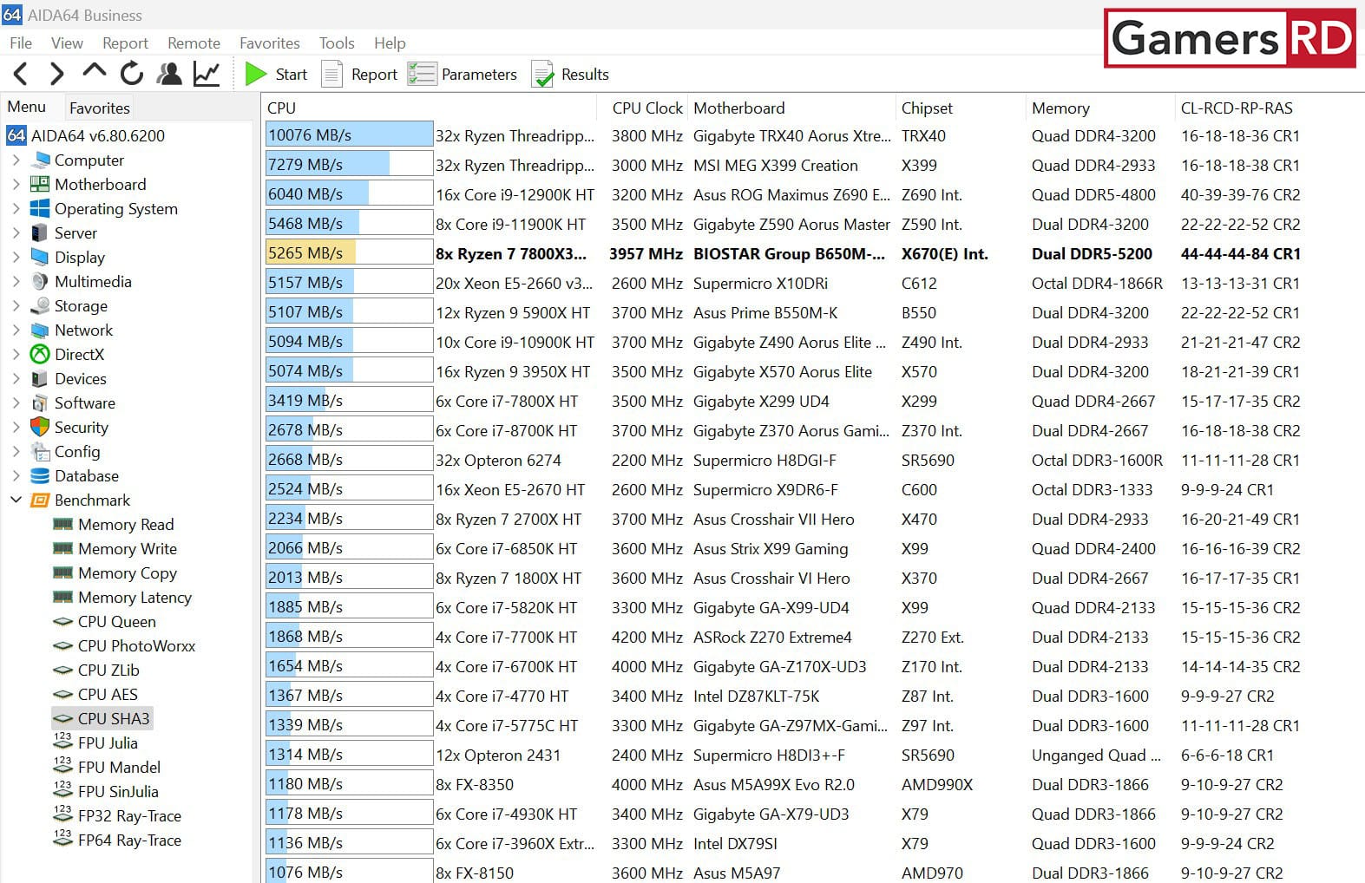Click the FPU Julia benchmark icon

(62, 742)
